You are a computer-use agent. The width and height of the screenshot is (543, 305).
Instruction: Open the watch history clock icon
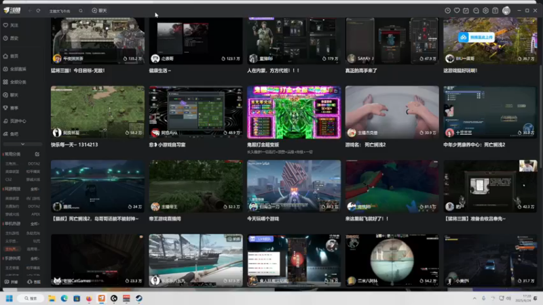[x=447, y=11]
